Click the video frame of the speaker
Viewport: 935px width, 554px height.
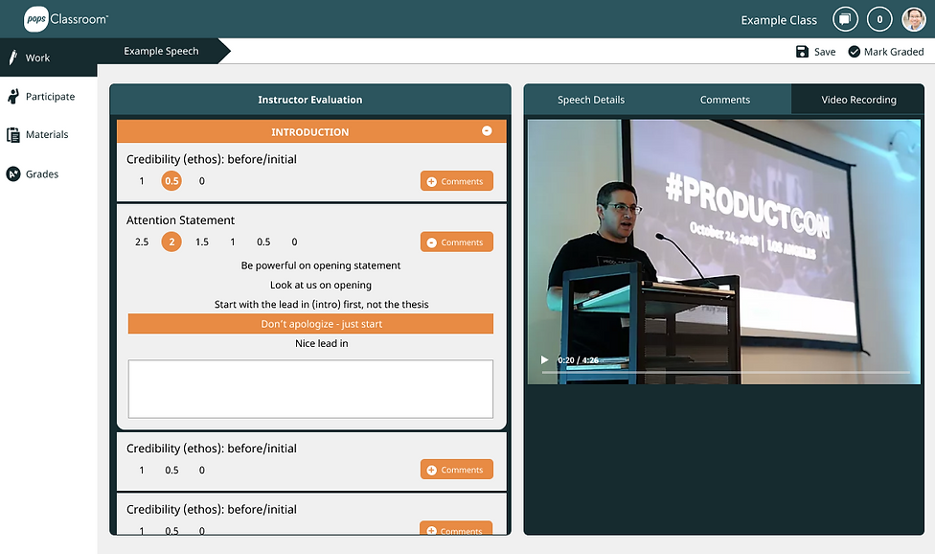click(x=724, y=252)
